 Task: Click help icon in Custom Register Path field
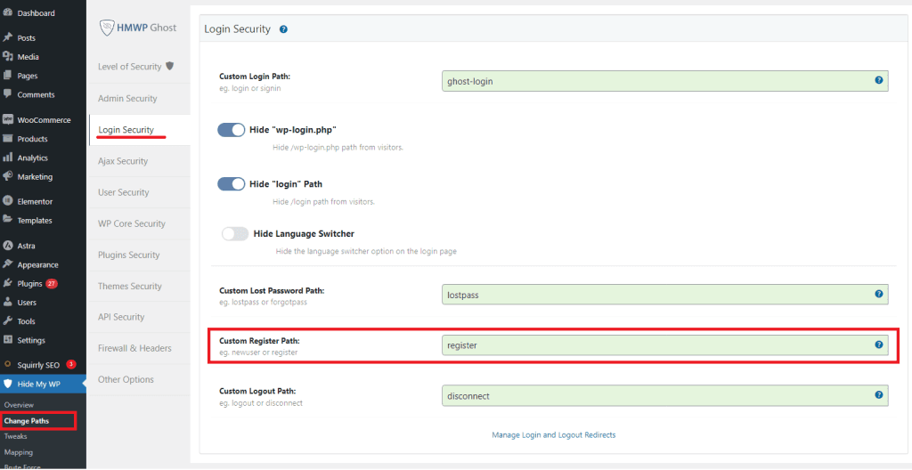pyautogui.click(x=878, y=344)
